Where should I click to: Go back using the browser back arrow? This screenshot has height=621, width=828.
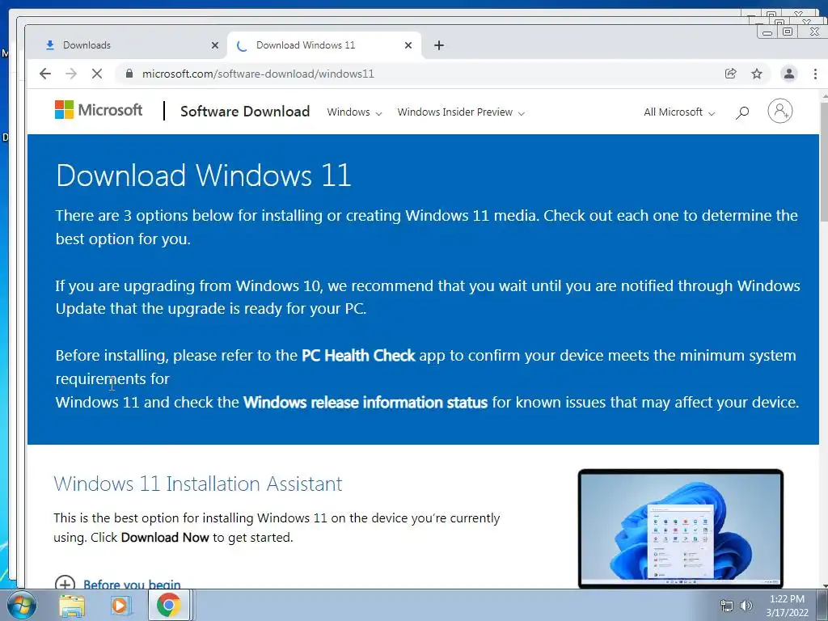click(x=45, y=74)
